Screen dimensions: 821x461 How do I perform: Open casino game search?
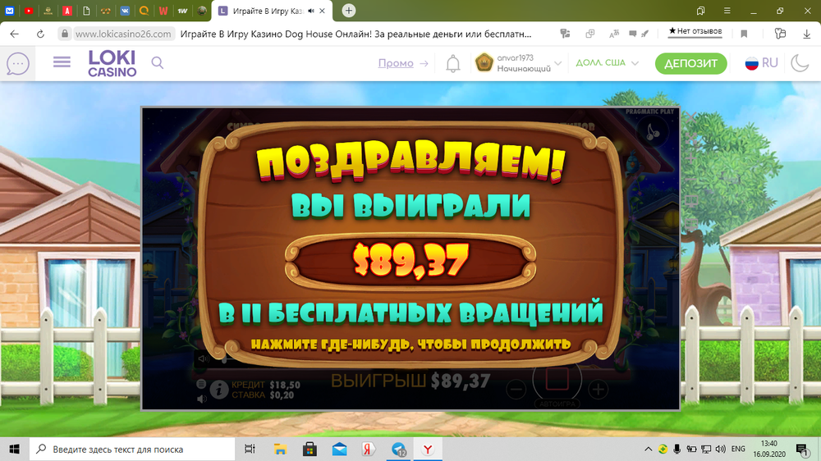click(x=157, y=63)
